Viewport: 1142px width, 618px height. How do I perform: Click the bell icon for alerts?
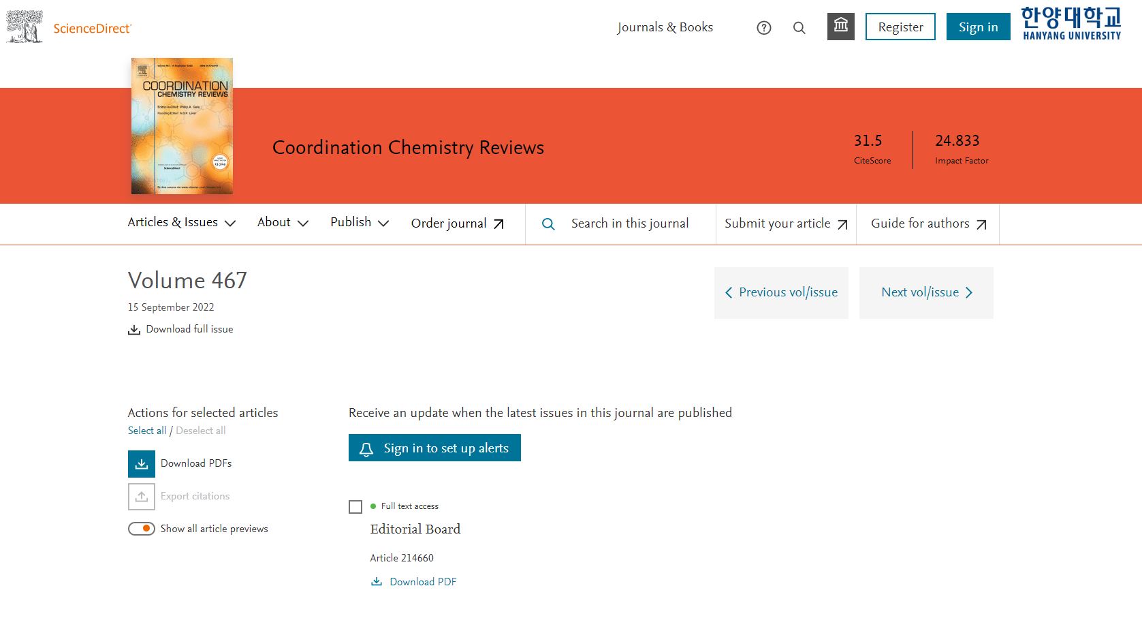pos(366,449)
